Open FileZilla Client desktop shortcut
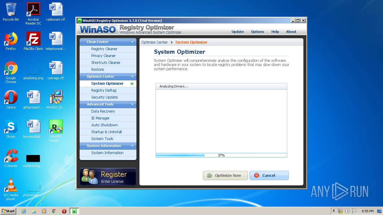 click(33, 41)
